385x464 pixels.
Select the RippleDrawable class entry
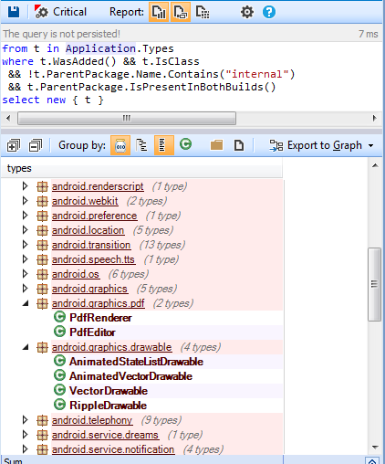[x=108, y=406]
